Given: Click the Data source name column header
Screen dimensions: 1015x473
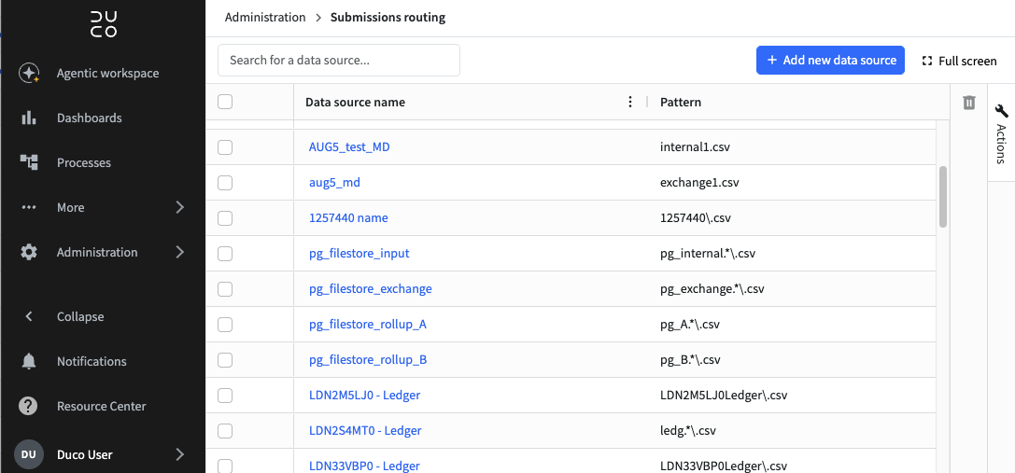Looking at the screenshot, I should (356, 103).
